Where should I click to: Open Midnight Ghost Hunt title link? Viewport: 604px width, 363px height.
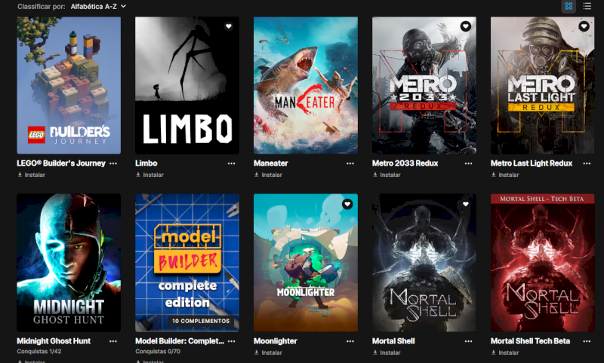(x=54, y=341)
